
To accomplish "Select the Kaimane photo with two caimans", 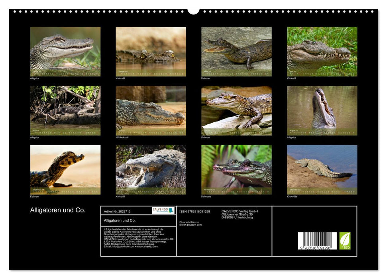I will (x=236, y=169).
